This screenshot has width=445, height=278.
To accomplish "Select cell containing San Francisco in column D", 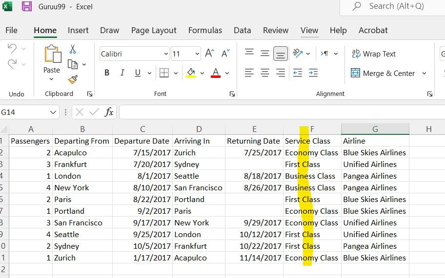I will pyautogui.click(x=199, y=188).
